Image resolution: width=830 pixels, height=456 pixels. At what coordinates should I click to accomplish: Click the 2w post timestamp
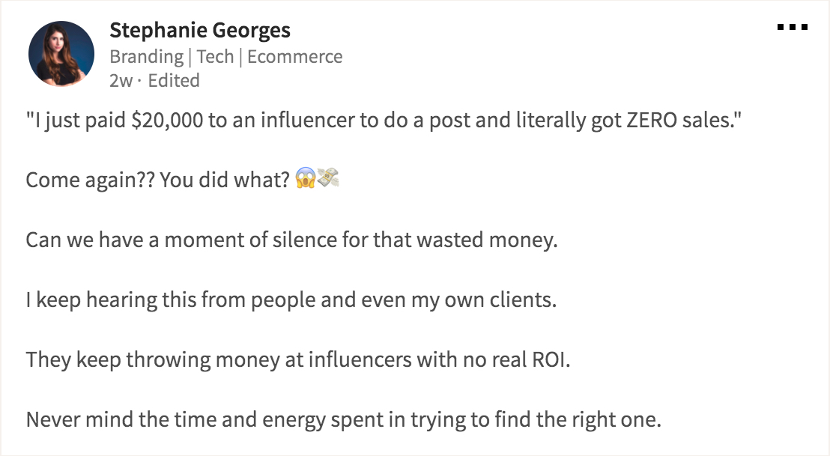pos(121,80)
